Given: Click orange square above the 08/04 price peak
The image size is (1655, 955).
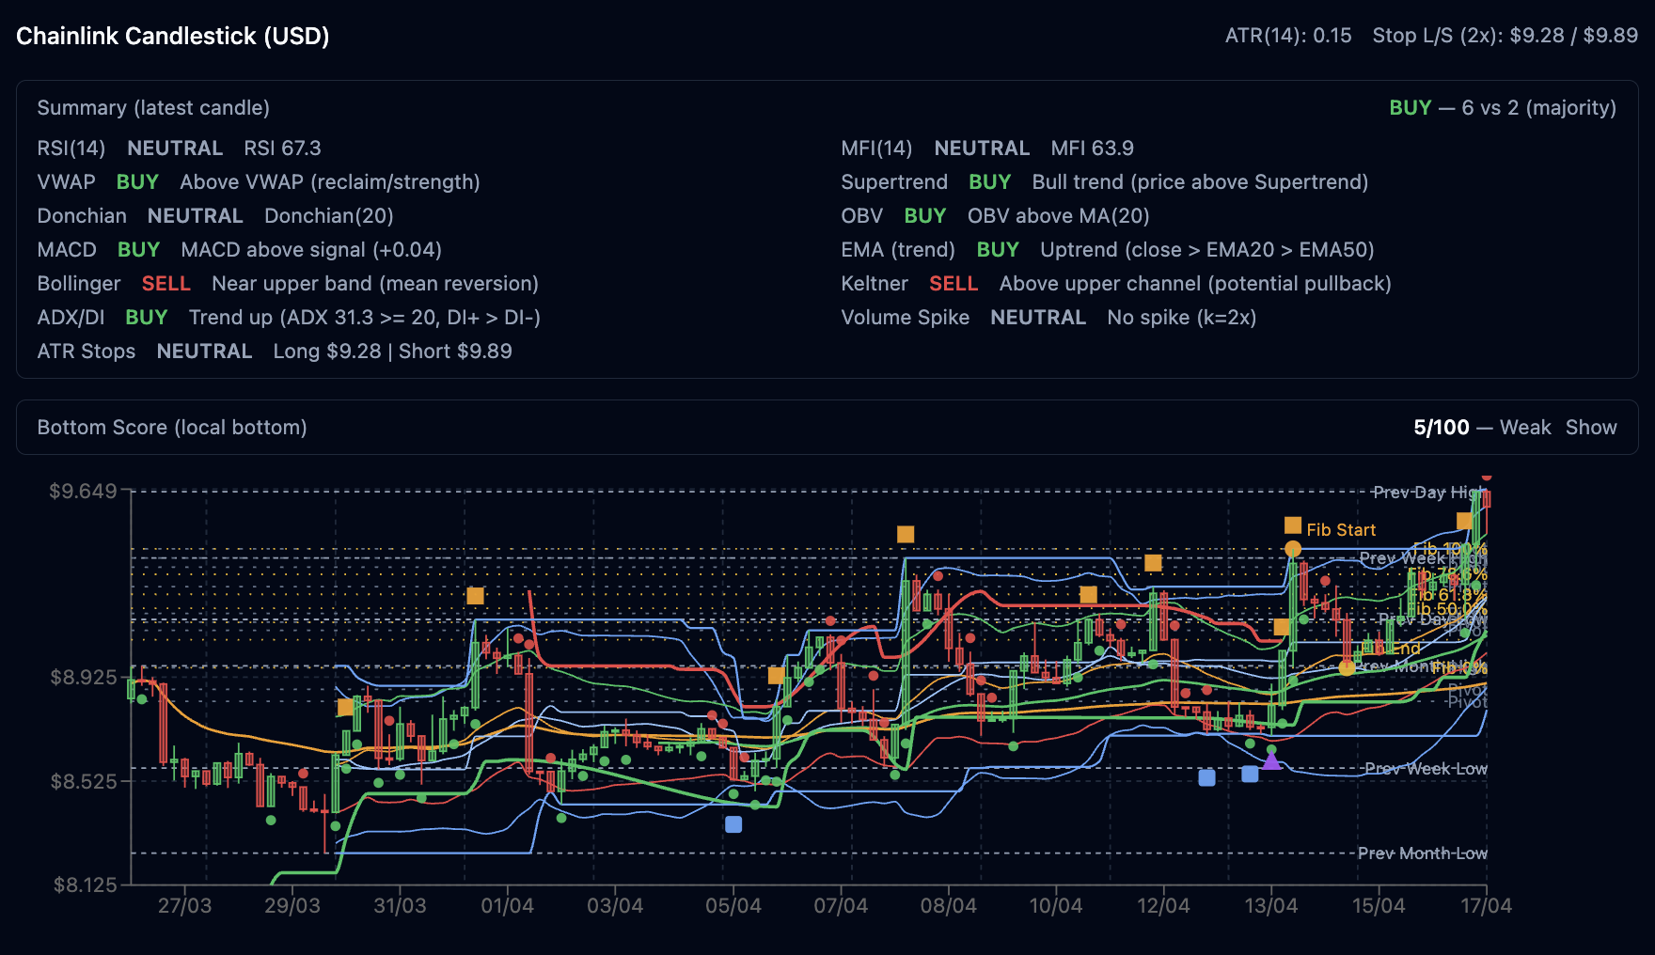Looking at the screenshot, I should [x=906, y=534].
